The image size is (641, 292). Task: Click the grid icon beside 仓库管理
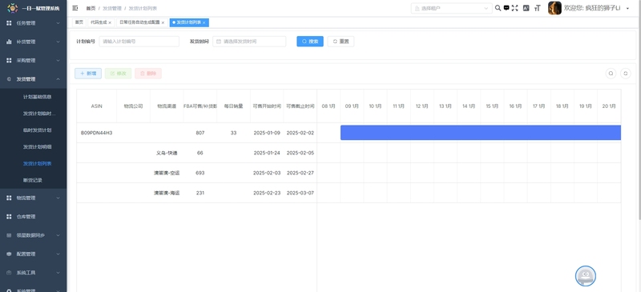pyautogui.click(x=9, y=217)
